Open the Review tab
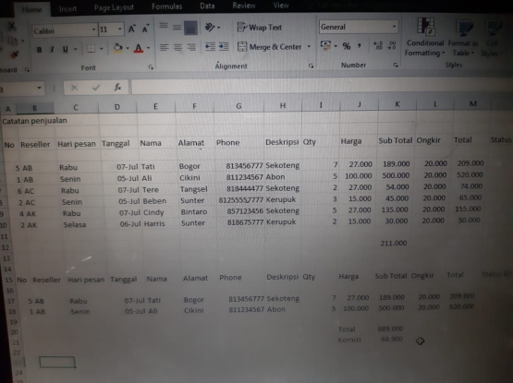 click(x=244, y=6)
